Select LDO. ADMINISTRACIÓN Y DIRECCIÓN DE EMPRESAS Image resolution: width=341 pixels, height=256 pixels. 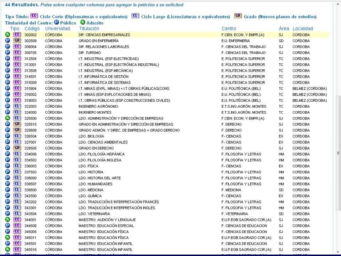tap(121, 118)
